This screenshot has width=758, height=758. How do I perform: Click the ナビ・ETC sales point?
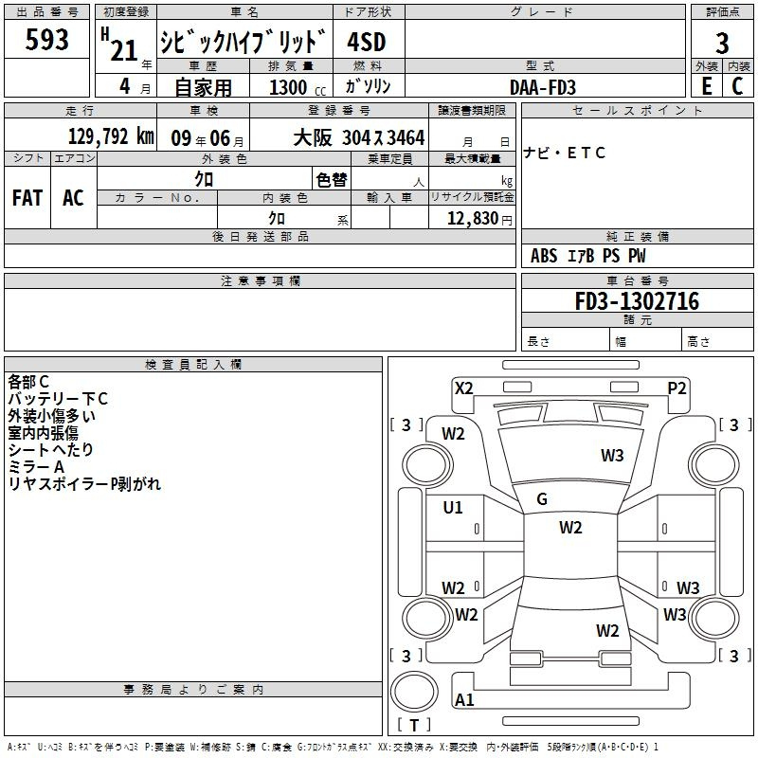(564, 153)
